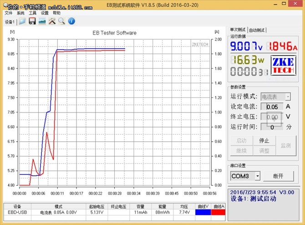Open the hammer and wrench tools icon
The height and width of the screenshot is (225, 305).
click(x=52, y=21)
